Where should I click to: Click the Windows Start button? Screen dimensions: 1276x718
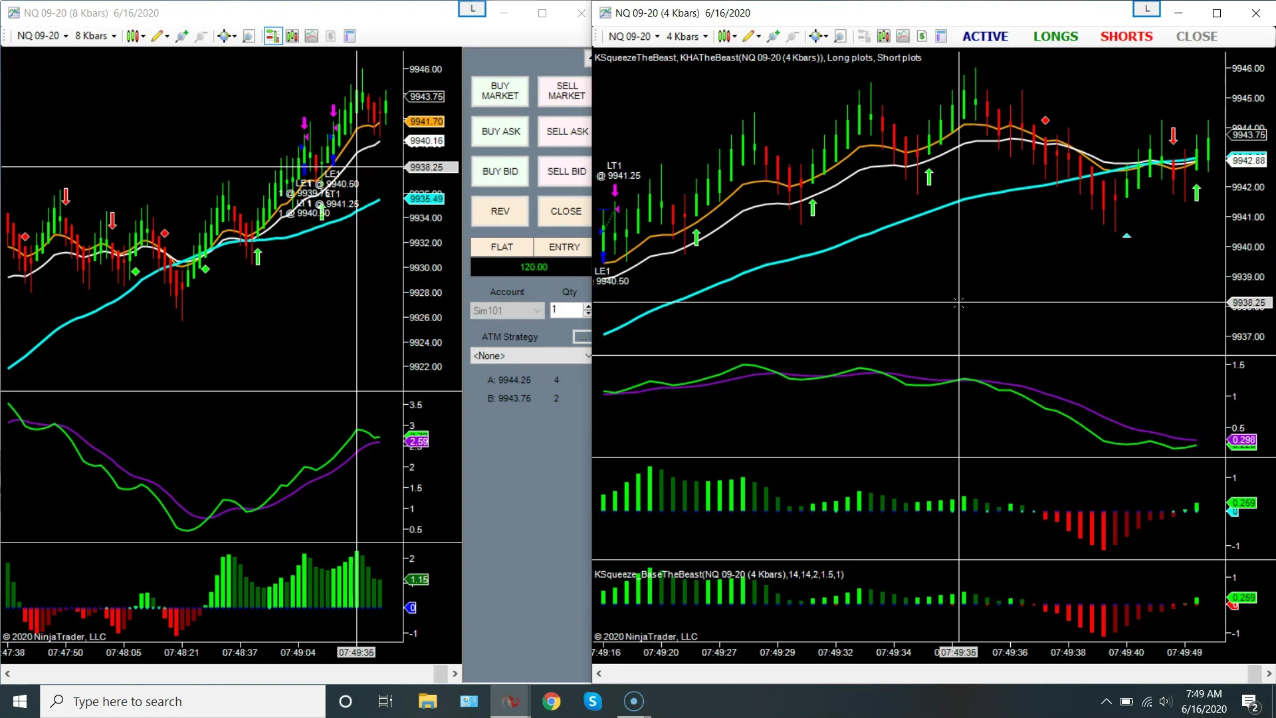[x=20, y=701]
